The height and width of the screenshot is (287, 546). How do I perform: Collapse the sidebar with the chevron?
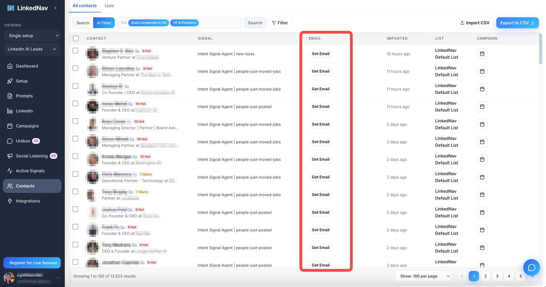(x=56, y=8)
